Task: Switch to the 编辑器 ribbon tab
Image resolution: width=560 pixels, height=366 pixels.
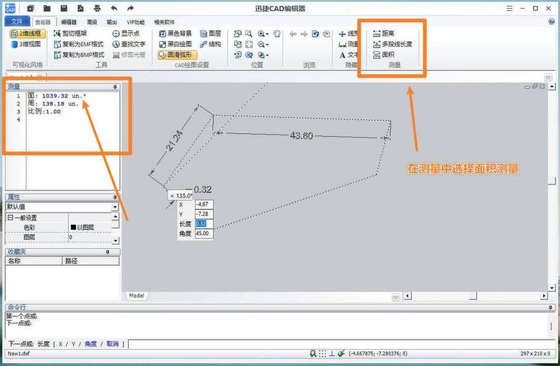Action: point(71,22)
